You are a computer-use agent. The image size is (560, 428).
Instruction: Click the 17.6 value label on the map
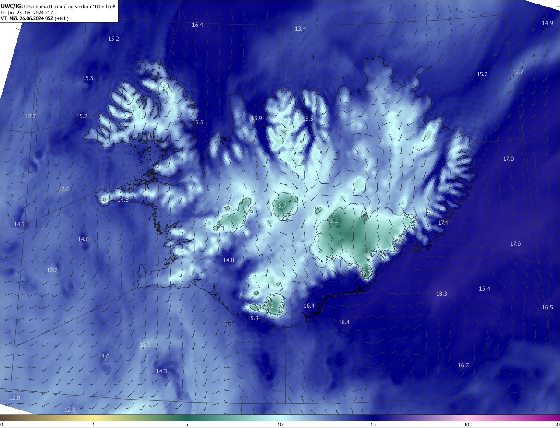pos(515,243)
